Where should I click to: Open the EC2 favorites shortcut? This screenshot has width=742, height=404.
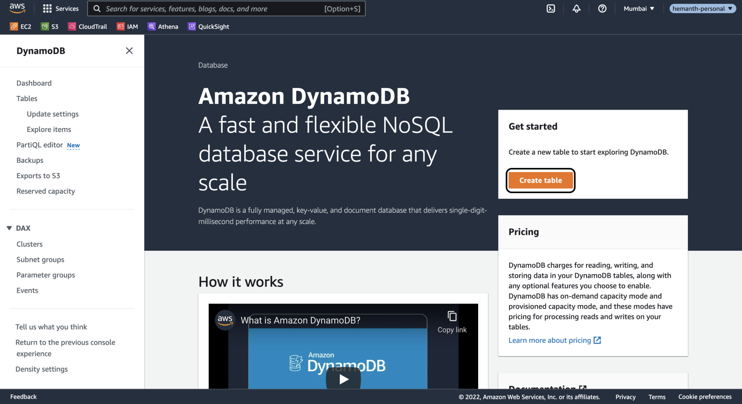(20, 26)
